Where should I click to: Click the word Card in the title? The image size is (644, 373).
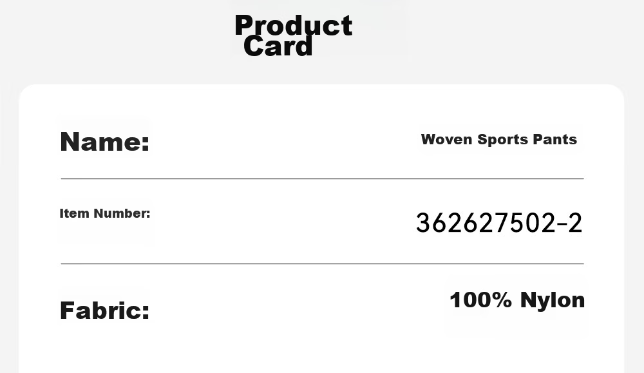[x=278, y=46]
